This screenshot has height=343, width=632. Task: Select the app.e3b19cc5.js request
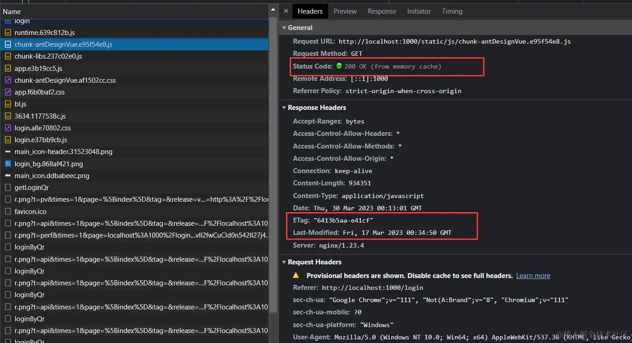pyautogui.click(x=134, y=69)
